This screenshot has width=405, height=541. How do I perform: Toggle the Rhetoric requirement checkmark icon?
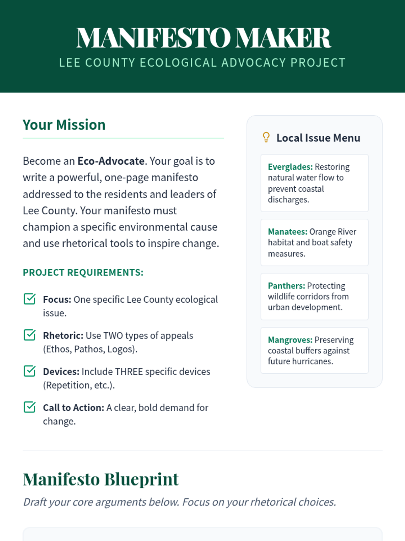tap(30, 335)
